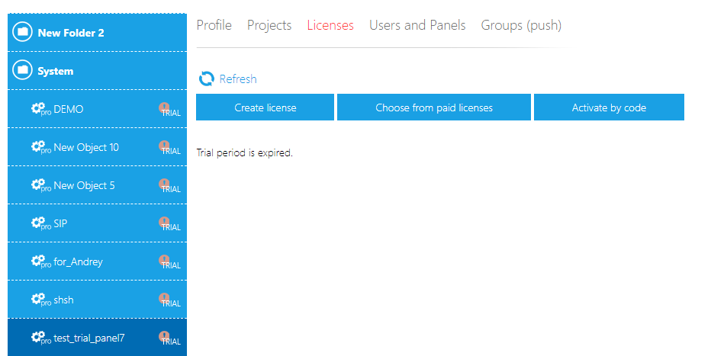Click the gear icon beside for_Andrey
Image resolution: width=711 pixels, height=356 pixels.
pyautogui.click(x=38, y=261)
